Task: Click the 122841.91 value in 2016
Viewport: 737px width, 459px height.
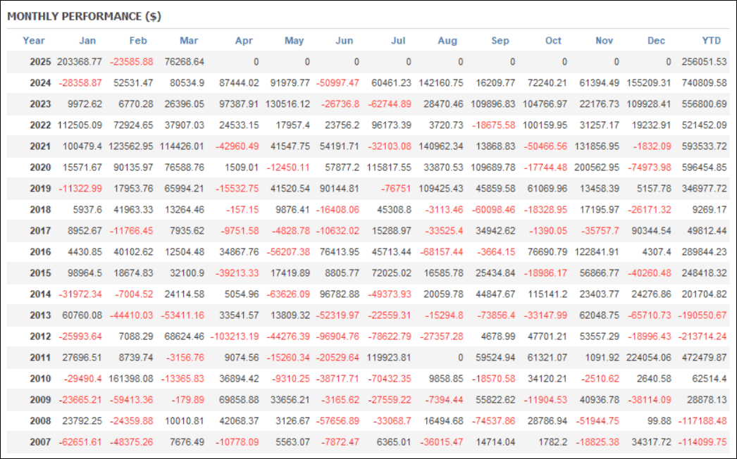Action: tap(597, 252)
